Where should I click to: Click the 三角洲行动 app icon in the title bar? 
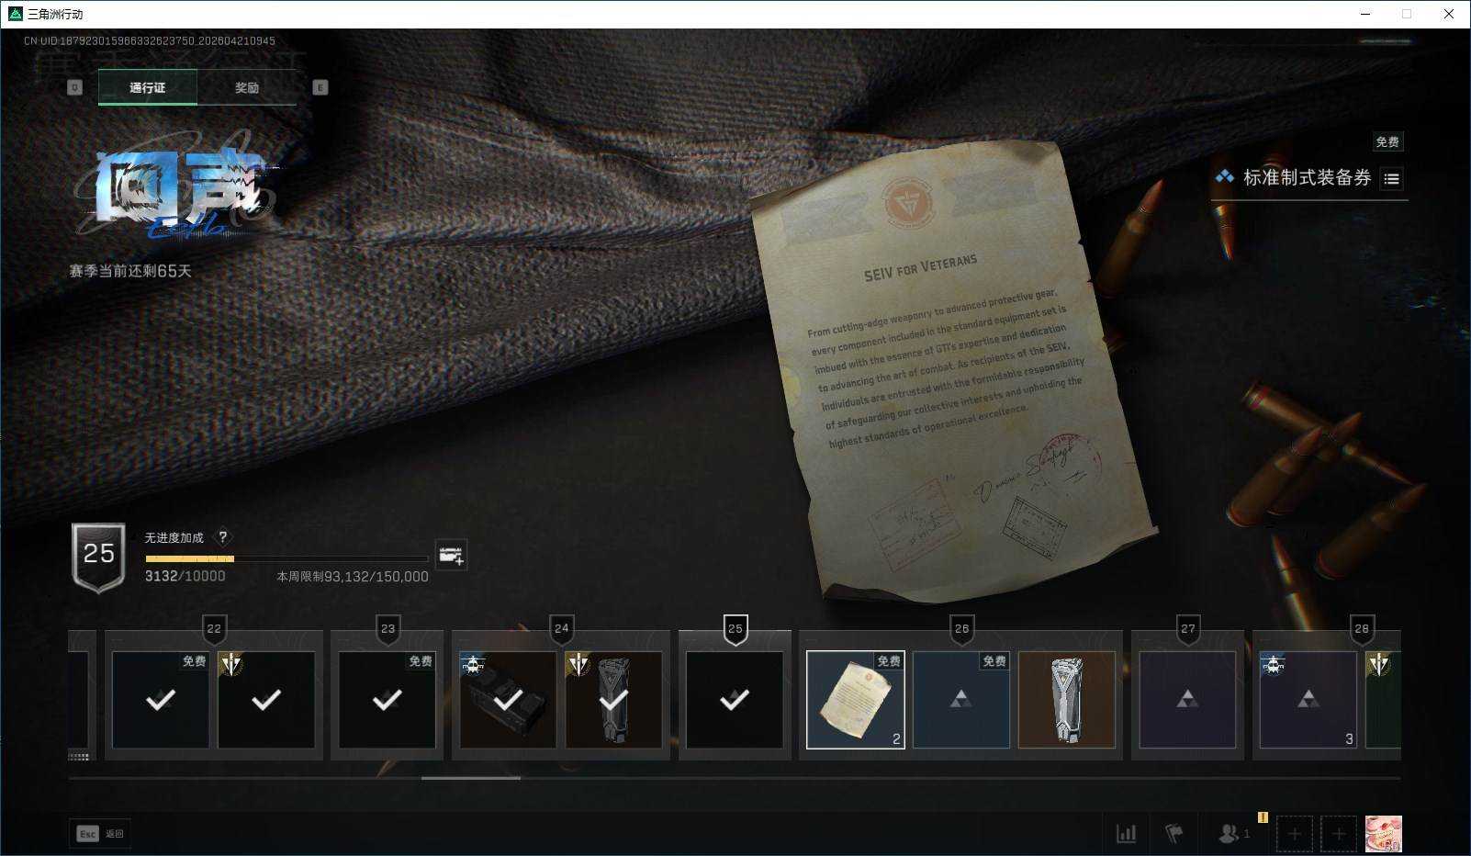15,14
